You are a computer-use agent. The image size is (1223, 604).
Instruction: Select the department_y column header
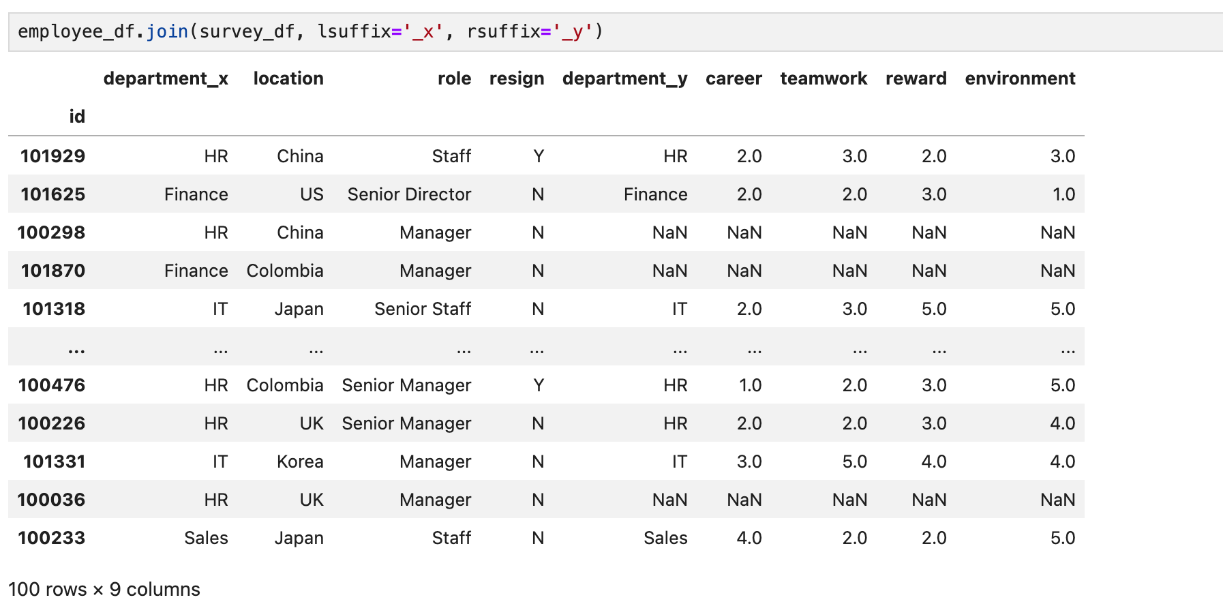tap(624, 78)
